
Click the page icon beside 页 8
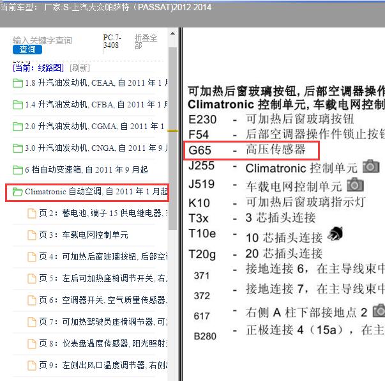[x=32, y=344]
